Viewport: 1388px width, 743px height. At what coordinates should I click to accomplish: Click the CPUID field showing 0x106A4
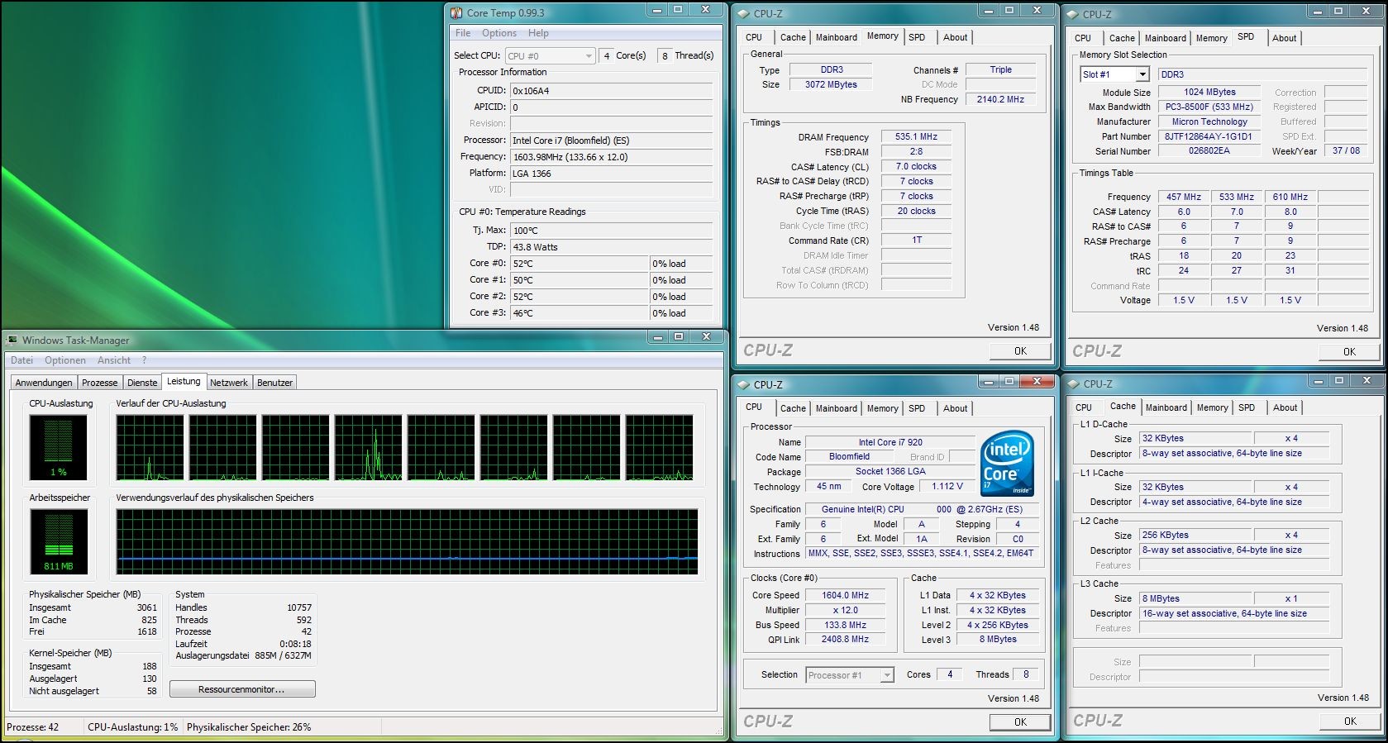coord(611,91)
